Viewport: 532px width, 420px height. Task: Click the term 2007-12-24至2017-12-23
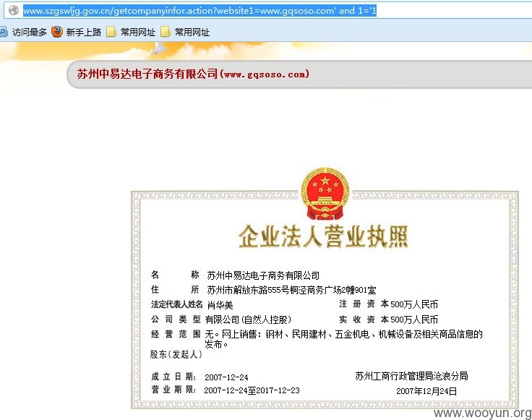252,390
